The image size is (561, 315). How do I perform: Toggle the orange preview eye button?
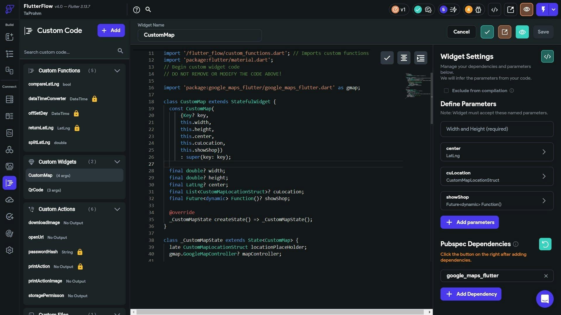click(x=527, y=10)
